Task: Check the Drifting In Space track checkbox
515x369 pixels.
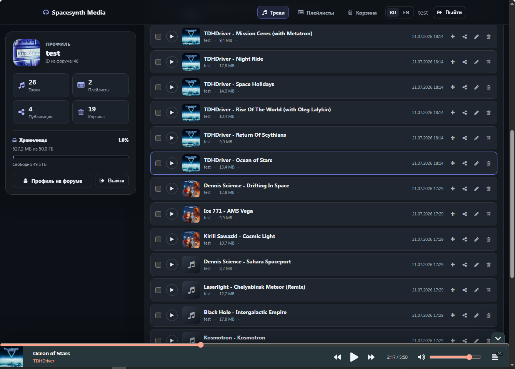Action: click(158, 189)
